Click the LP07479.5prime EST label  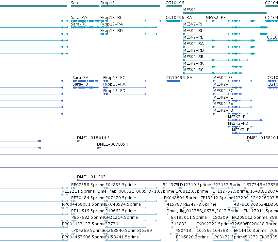coord(120,198)
